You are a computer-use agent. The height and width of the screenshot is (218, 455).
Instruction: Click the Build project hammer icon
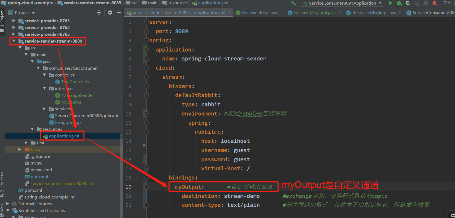tap(293, 3)
